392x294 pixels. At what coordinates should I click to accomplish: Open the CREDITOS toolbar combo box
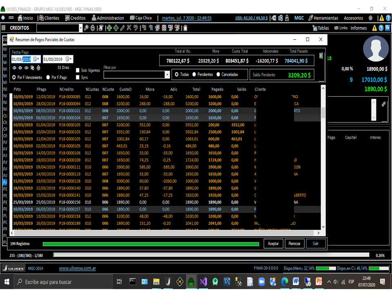pyautogui.click(x=80, y=28)
